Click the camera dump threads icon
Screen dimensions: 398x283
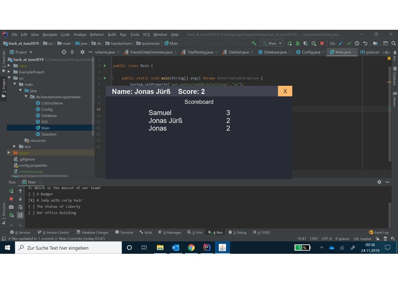tap(11, 207)
